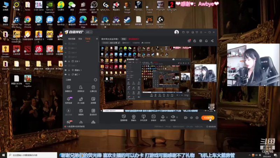Open the phone screen mirroring option
This screenshot has height=158, width=280.
pos(143,118)
